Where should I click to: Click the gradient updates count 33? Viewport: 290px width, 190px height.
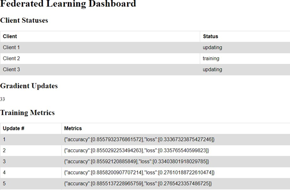[x=2, y=99]
